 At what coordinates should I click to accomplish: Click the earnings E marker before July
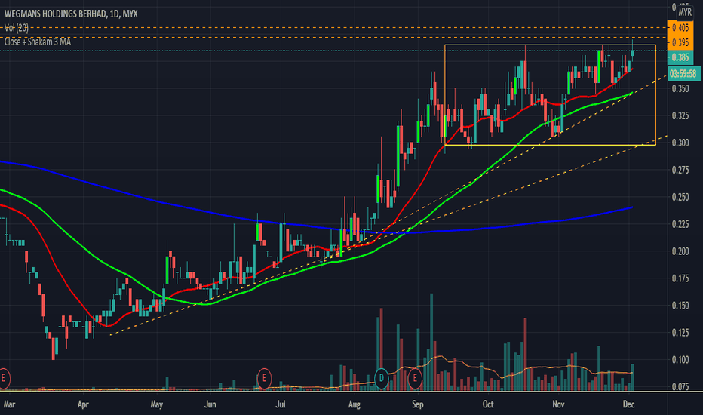[x=264, y=378]
